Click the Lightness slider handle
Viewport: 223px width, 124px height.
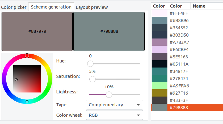pos(109,95)
